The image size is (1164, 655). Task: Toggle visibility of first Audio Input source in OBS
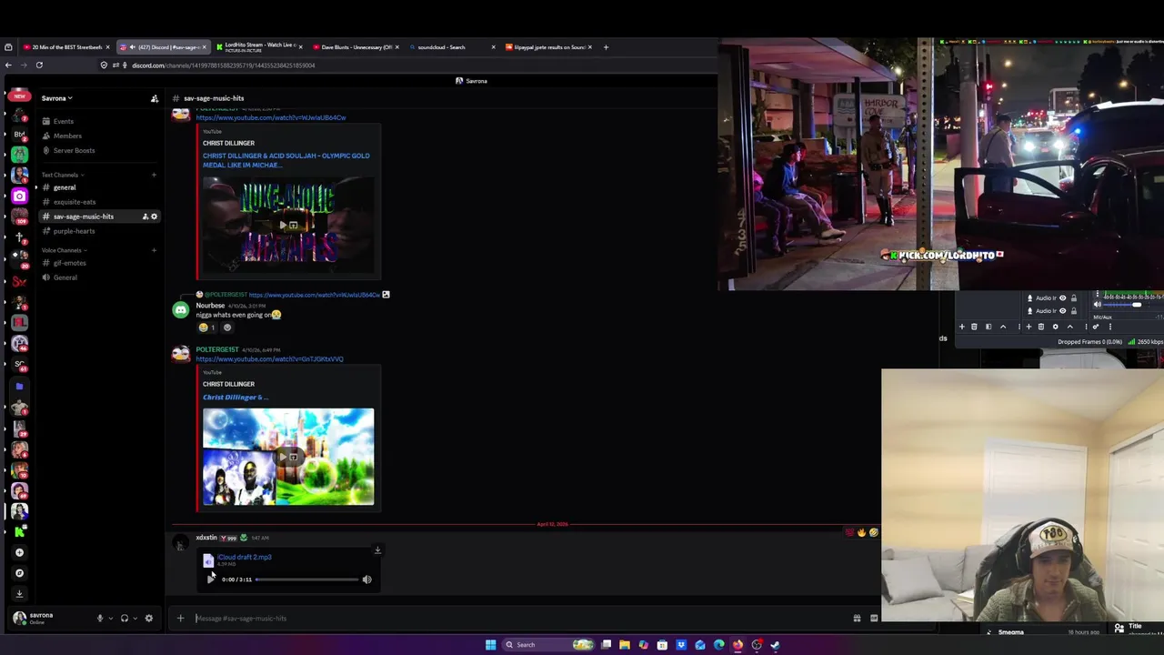pyautogui.click(x=1062, y=298)
